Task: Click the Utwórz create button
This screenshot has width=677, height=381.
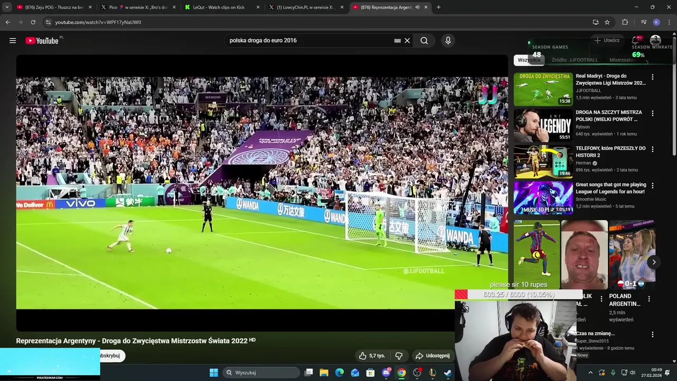Action: pyautogui.click(x=607, y=41)
